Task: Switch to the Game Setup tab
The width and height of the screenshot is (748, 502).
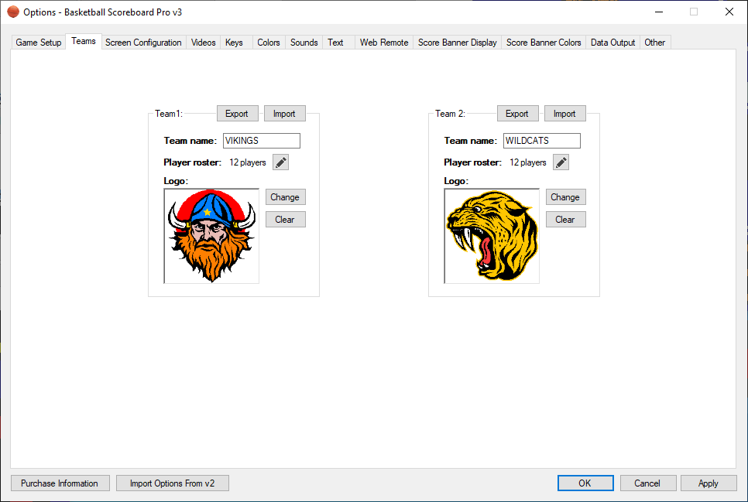Action: (39, 43)
